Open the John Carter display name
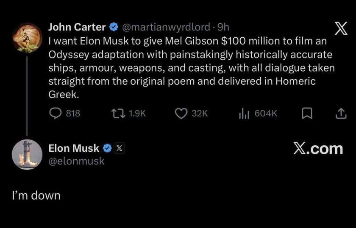Image resolution: width=356 pixels, height=228 pixels. click(77, 27)
